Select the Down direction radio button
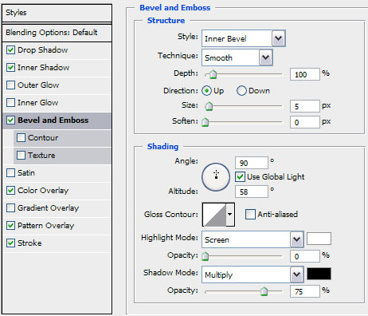The height and width of the screenshot is (316, 368). click(241, 91)
